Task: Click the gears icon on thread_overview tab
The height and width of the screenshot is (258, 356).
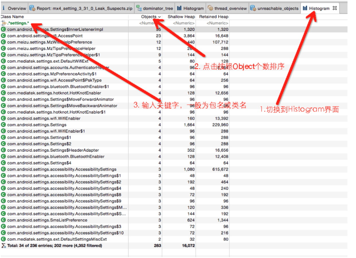Action: click(x=210, y=8)
